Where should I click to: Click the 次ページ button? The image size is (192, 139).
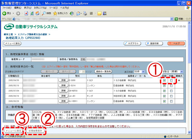pyautogui.click(x=67, y=71)
